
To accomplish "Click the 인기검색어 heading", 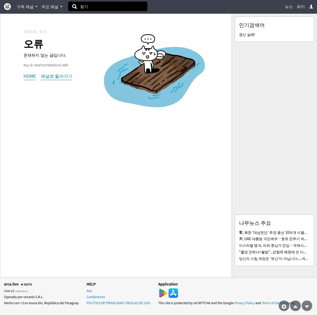I will coord(252,25).
